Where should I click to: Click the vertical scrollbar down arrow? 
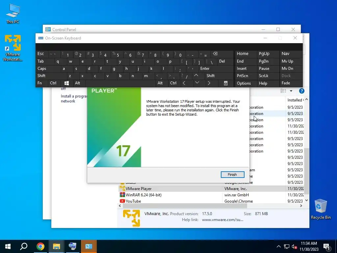(x=307, y=200)
